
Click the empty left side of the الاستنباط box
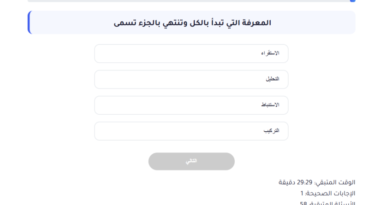click(138, 105)
